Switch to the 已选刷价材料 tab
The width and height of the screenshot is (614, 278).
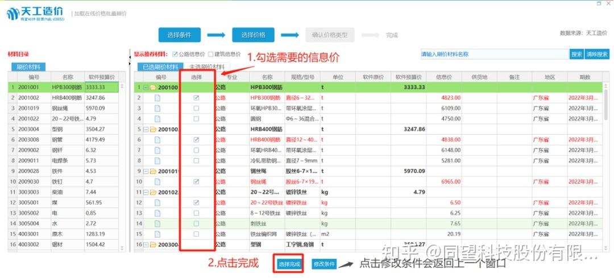(160, 67)
